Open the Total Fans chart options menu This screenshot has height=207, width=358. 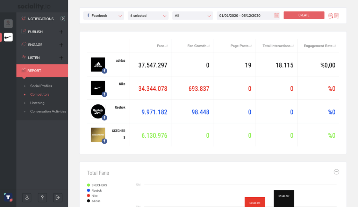tap(336, 172)
